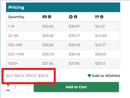The image size is (130, 98).
Task: Click the Quantity column header
Action: pos(16,17)
